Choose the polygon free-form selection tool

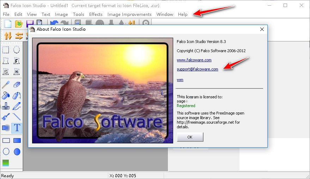6,61
